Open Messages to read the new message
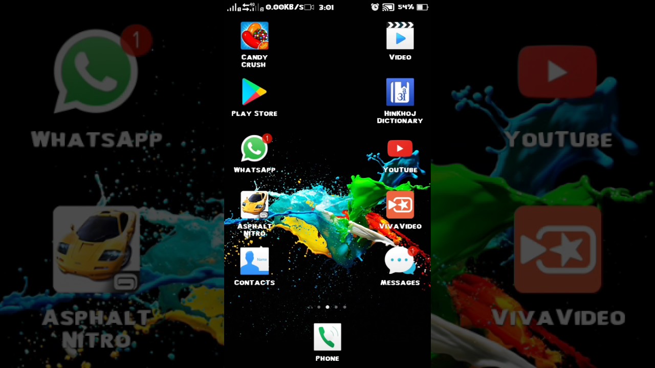Image resolution: width=655 pixels, height=368 pixels. 400,261
